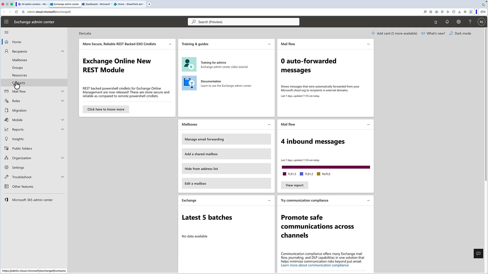This screenshot has width=488, height=274.
Task: Click the help question mark icon
Action: point(470,22)
